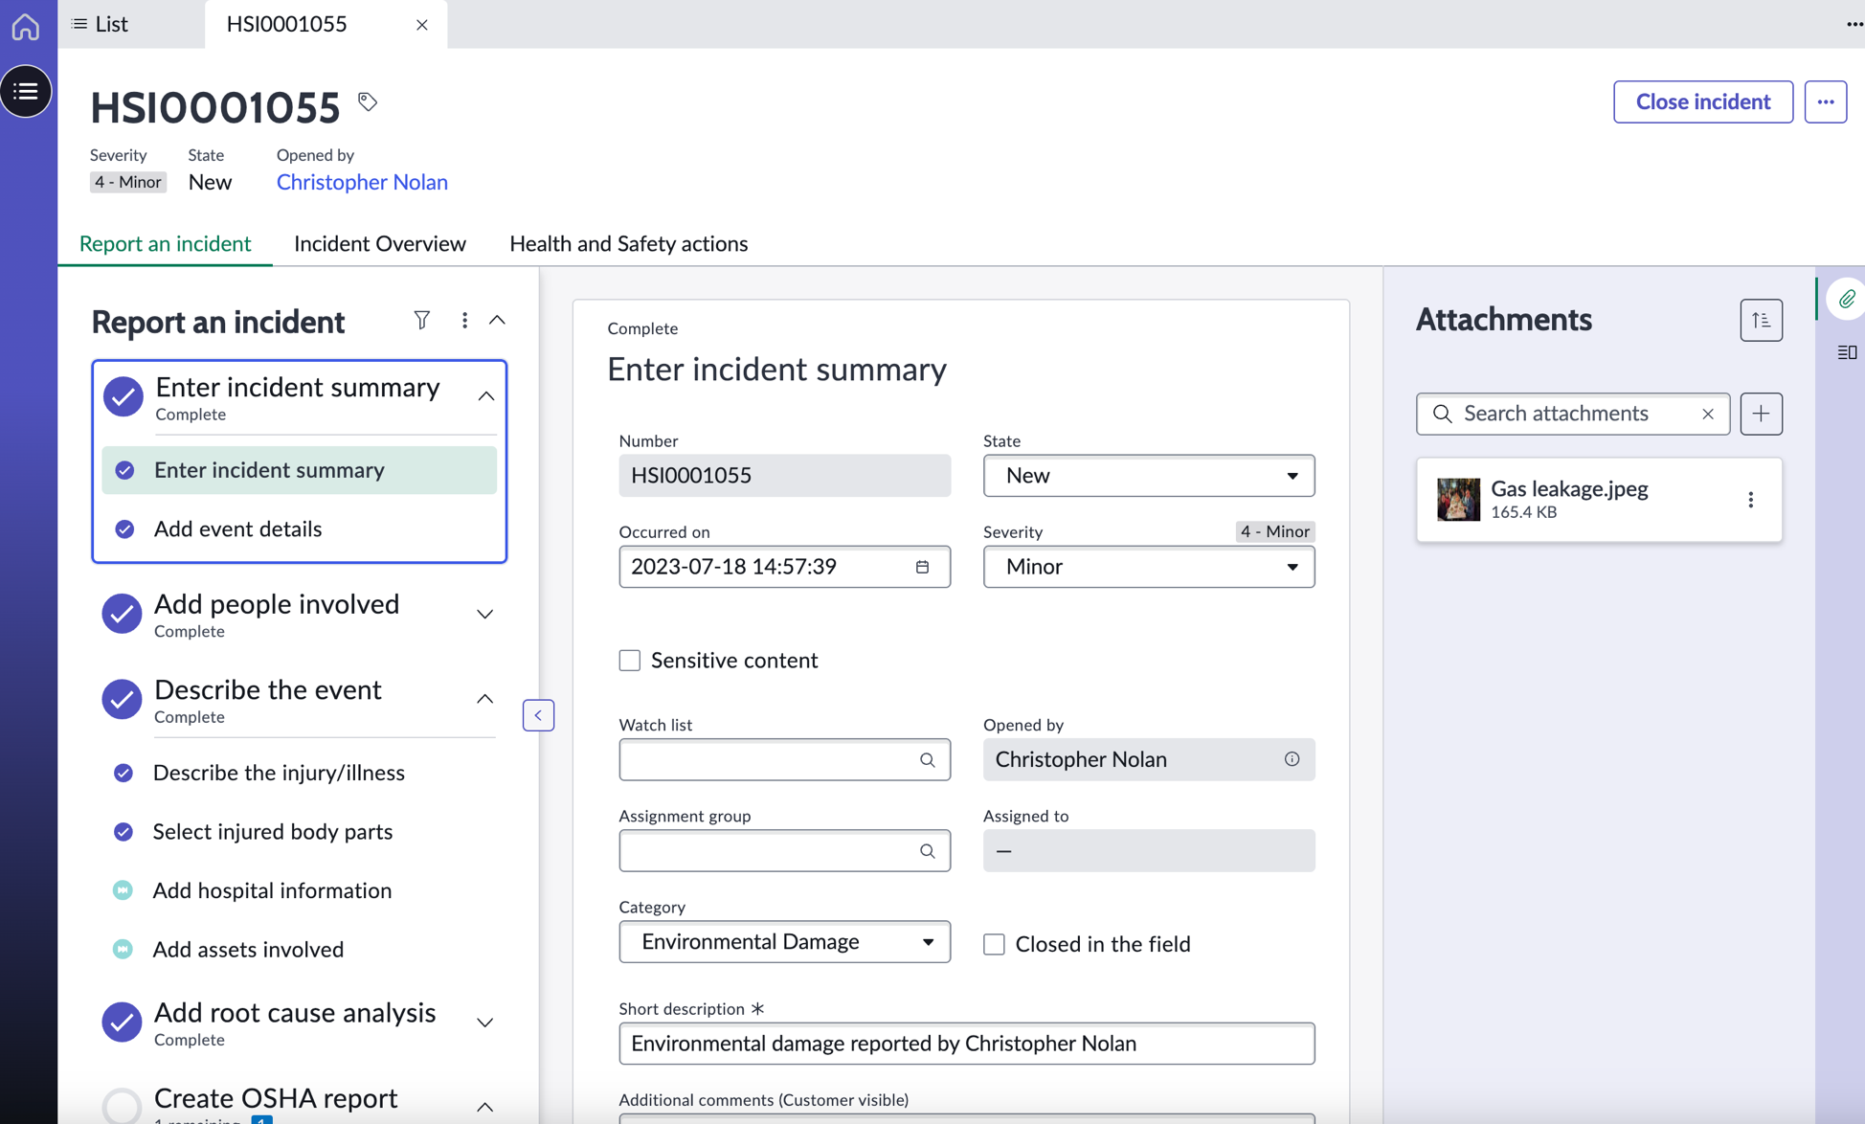Filter the Report an incident playbook
Viewport: 1865px width, 1124px height.
pyautogui.click(x=421, y=320)
